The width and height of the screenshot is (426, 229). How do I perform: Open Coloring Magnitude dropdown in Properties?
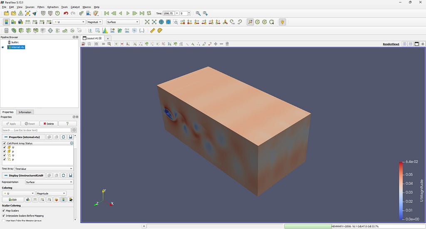tap(51, 193)
